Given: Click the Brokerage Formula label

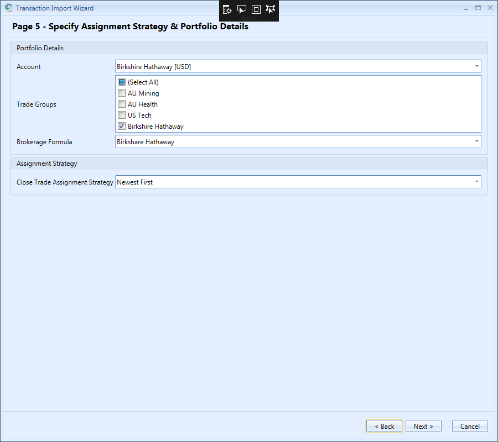Looking at the screenshot, I should click(x=44, y=142).
